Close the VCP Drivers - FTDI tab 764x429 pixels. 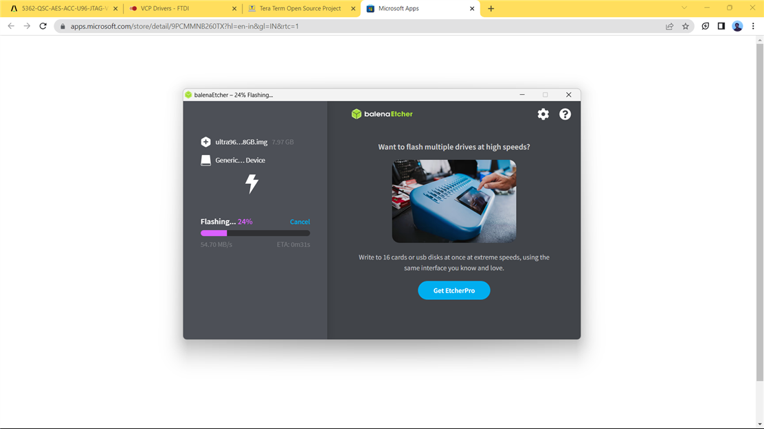coord(234,9)
